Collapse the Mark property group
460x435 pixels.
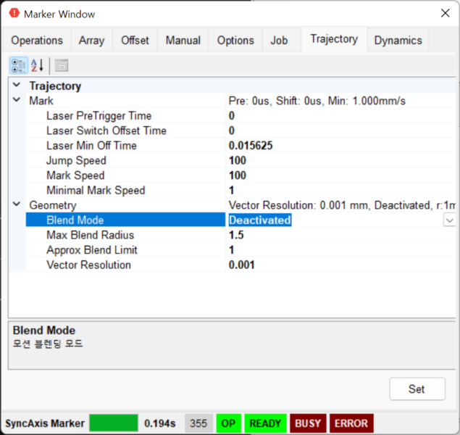[x=17, y=101]
